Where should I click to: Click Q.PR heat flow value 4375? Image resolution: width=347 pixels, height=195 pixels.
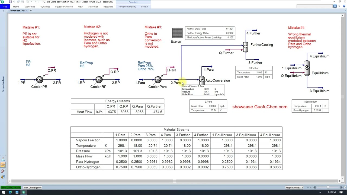pyautogui.click(x=111, y=112)
